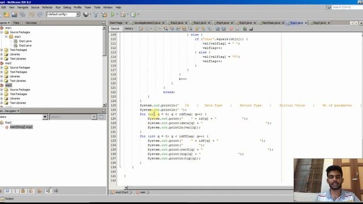Click the Source view button
Image resolution: width=363 pixels, height=204 pixels.
[115, 29]
